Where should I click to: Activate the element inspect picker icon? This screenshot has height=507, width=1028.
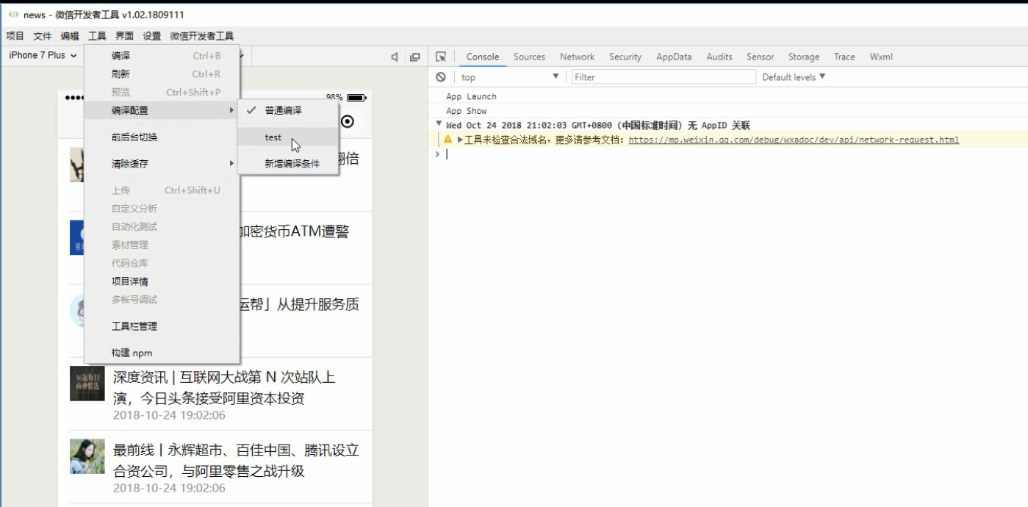441,57
